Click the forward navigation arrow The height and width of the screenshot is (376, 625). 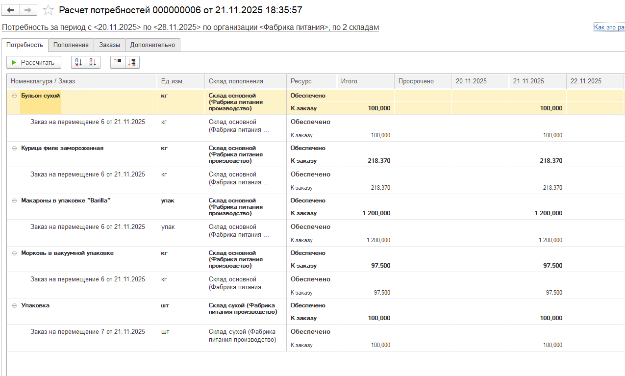27,10
